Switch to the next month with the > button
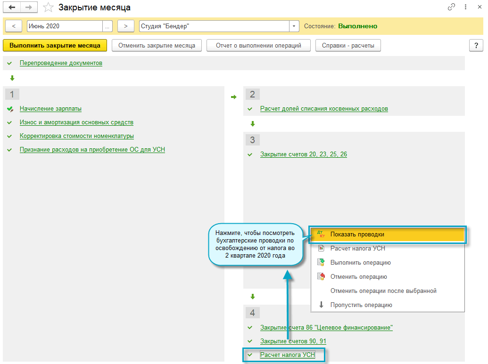Viewport: 488px width, 364px height. 126,26
